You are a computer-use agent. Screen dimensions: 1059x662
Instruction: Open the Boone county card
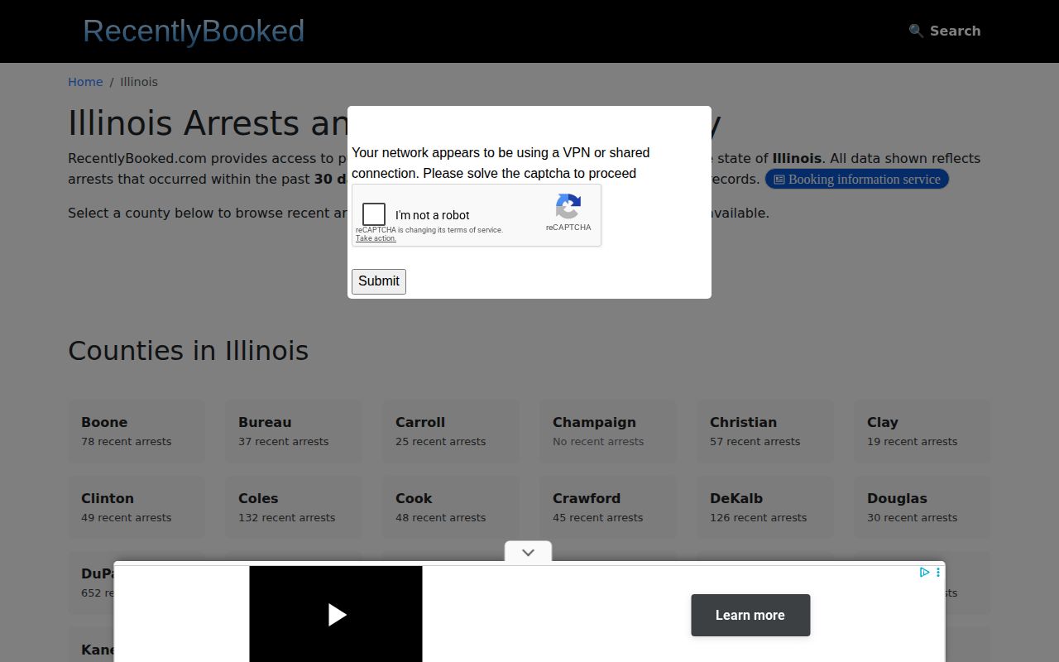pyautogui.click(x=137, y=431)
